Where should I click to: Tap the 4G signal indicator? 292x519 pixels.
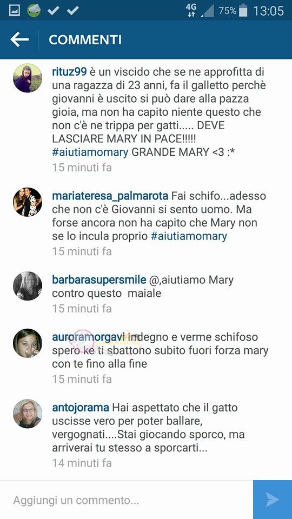tap(191, 11)
